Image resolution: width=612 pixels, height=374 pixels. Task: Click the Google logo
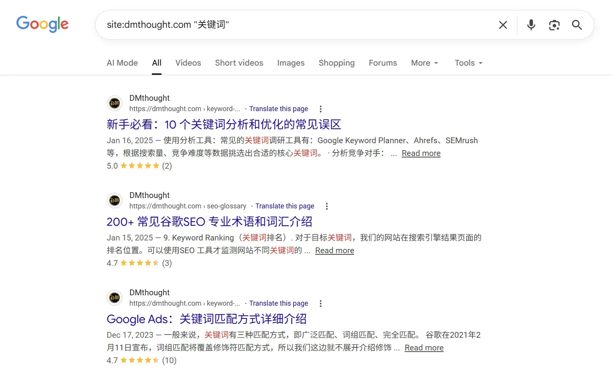42,24
